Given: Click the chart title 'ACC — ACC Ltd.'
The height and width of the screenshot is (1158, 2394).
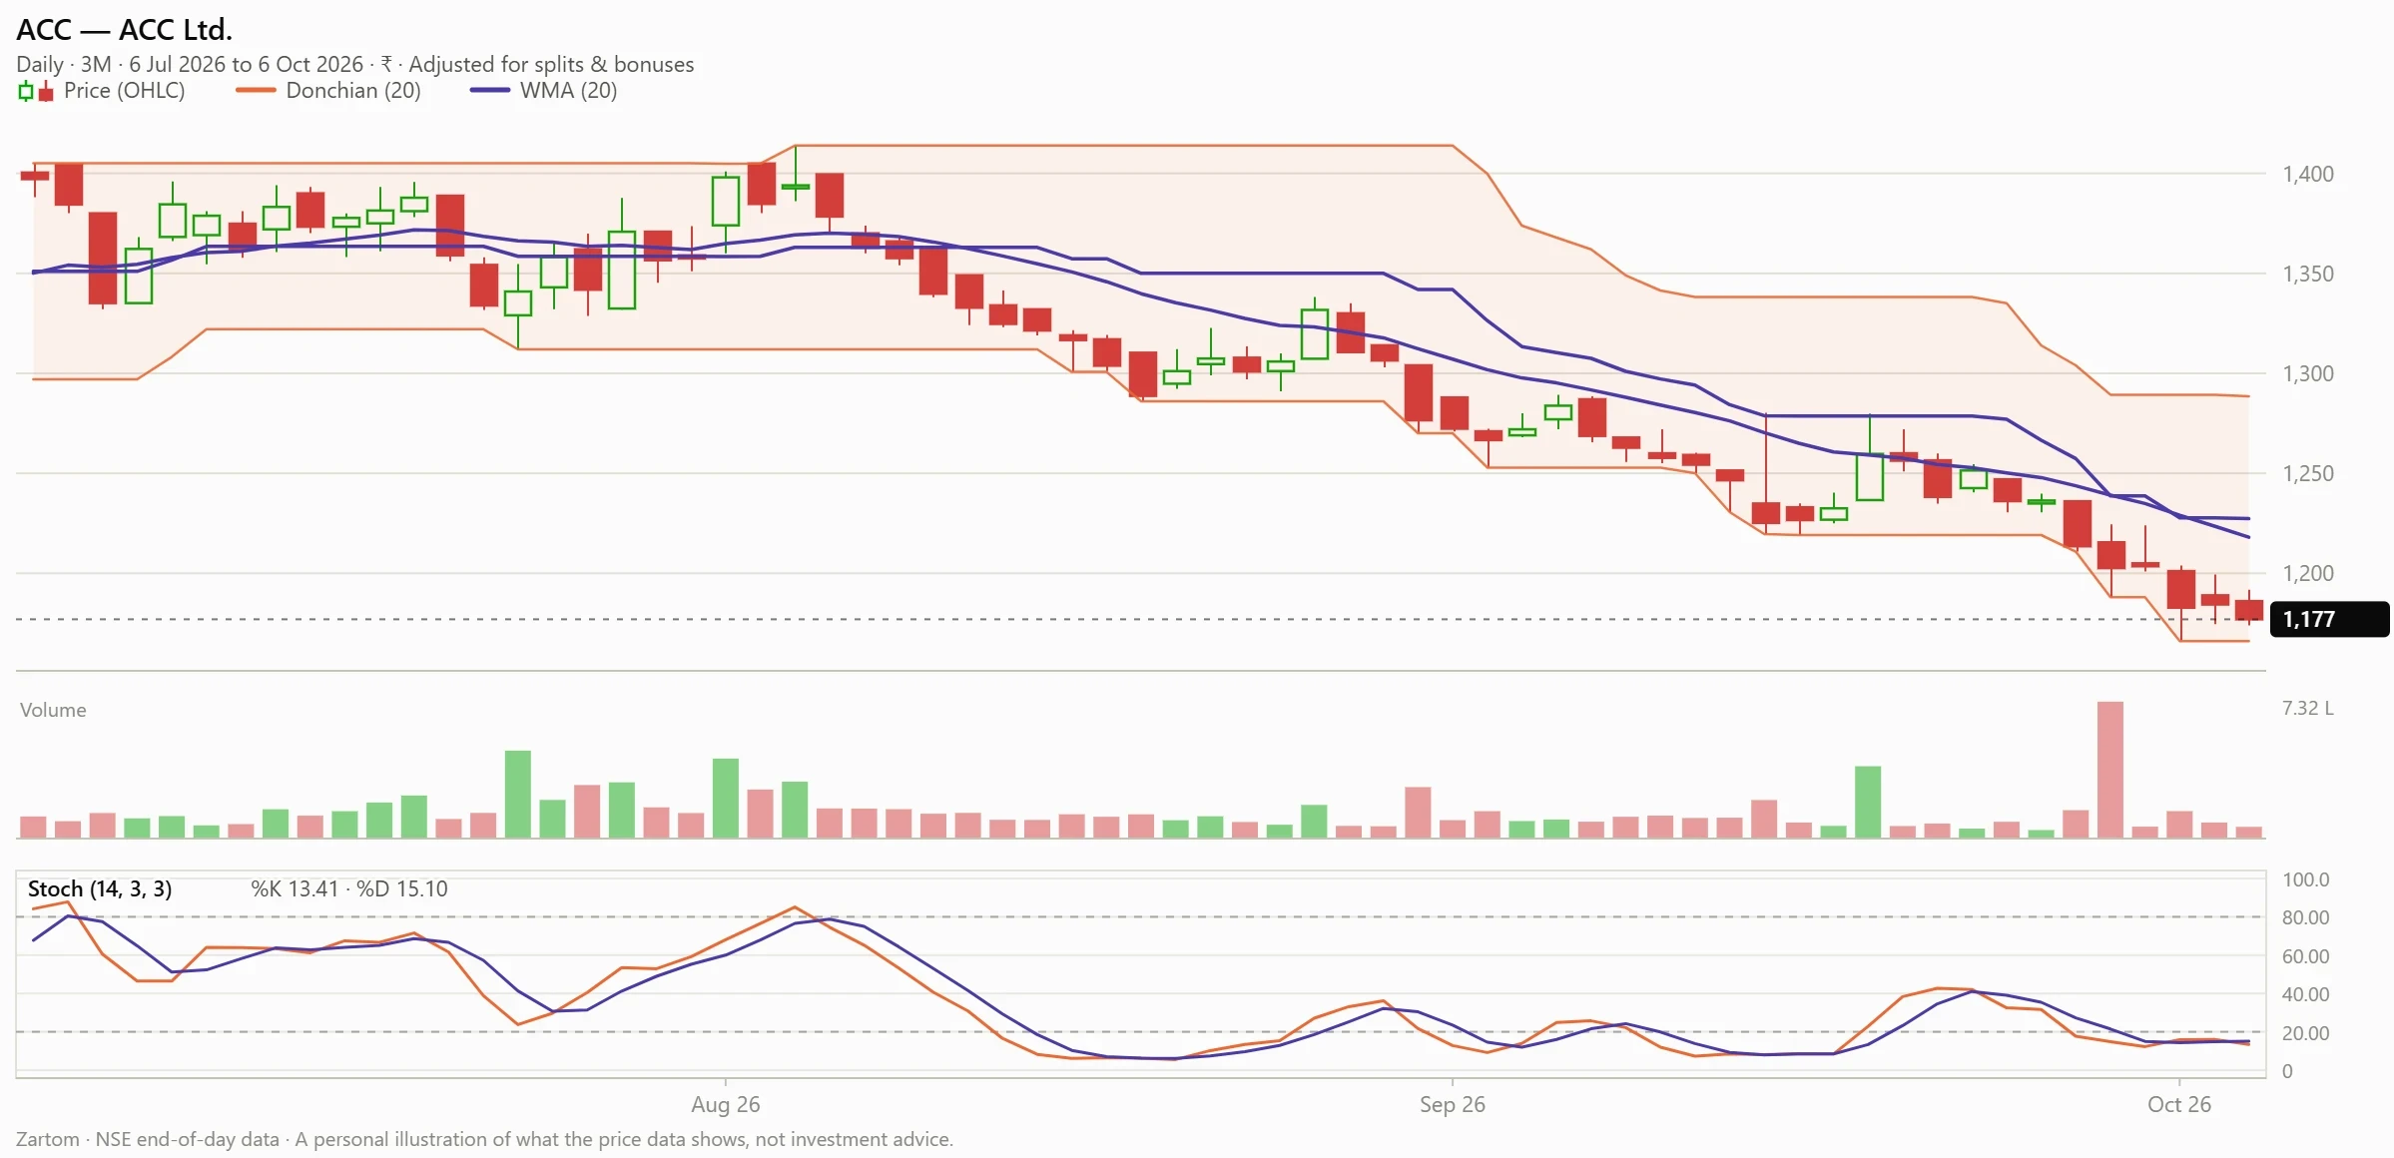Looking at the screenshot, I should (x=124, y=30).
